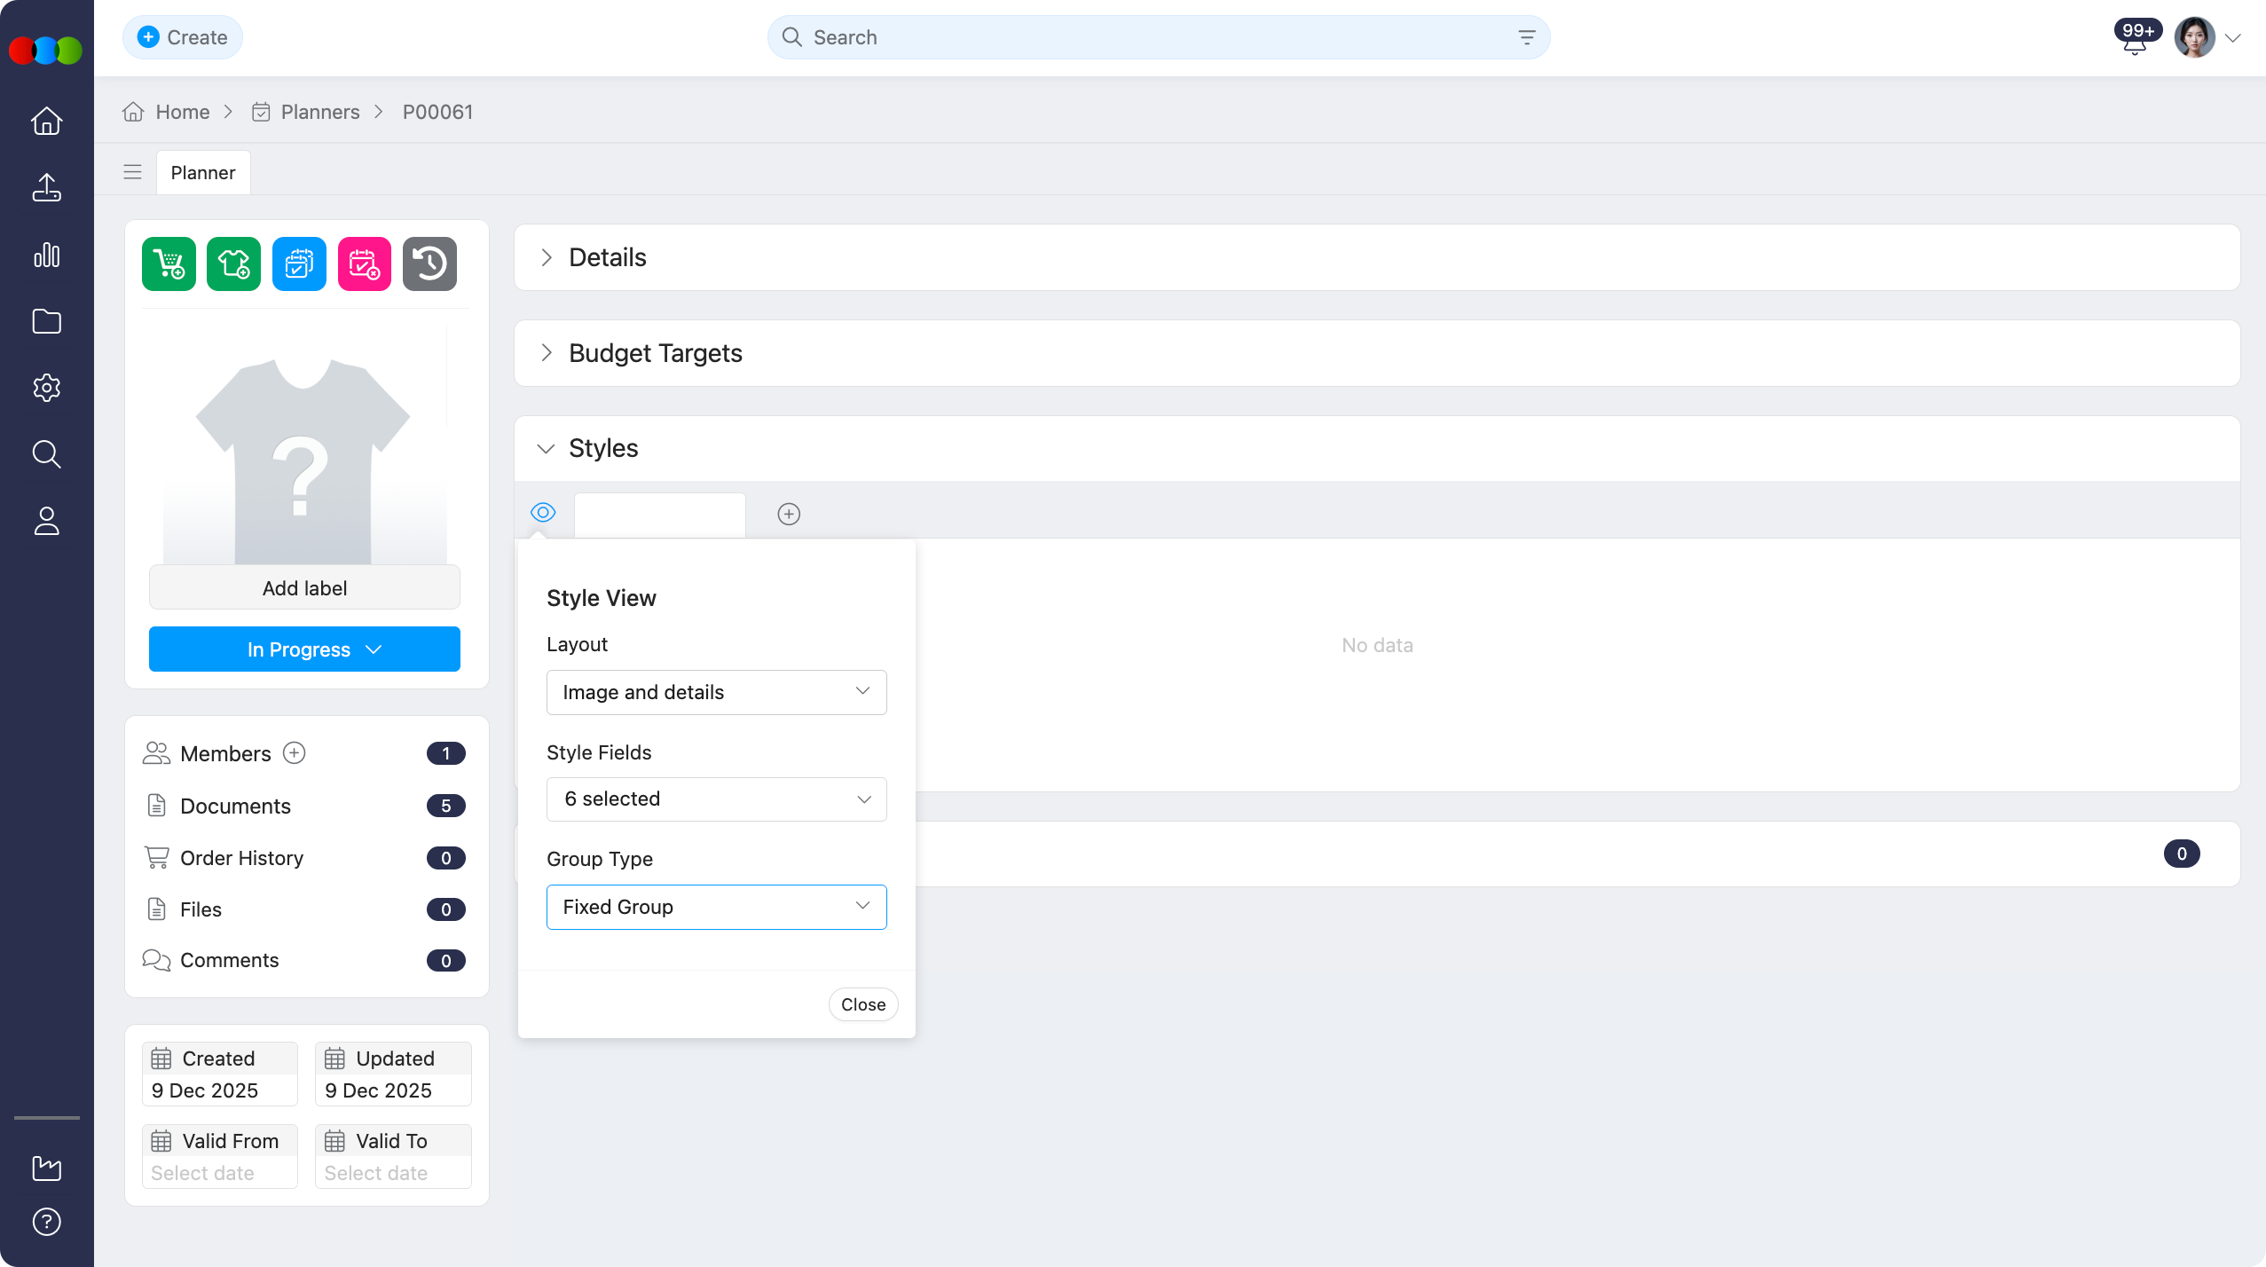Click the pink calendar cancel icon
This screenshot has width=2266, height=1267.
pyautogui.click(x=364, y=264)
